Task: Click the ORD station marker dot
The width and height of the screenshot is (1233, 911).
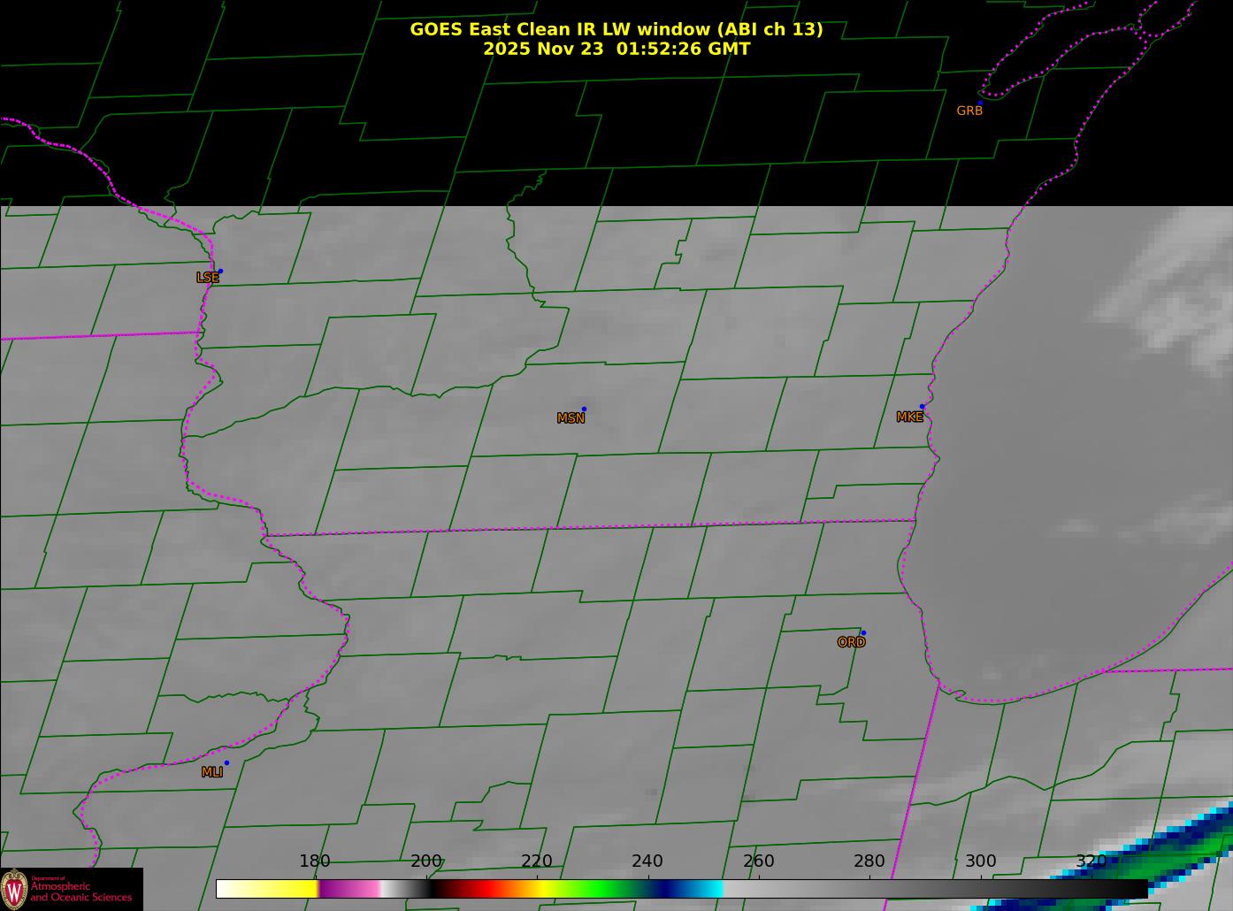Action: pyautogui.click(x=863, y=633)
